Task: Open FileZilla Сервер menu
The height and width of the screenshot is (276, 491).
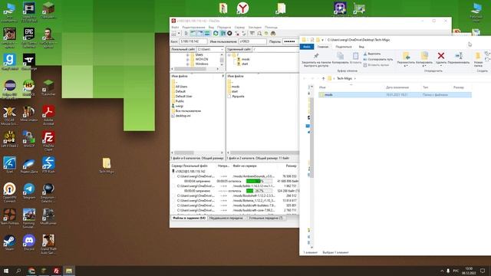Action: pos(239,28)
